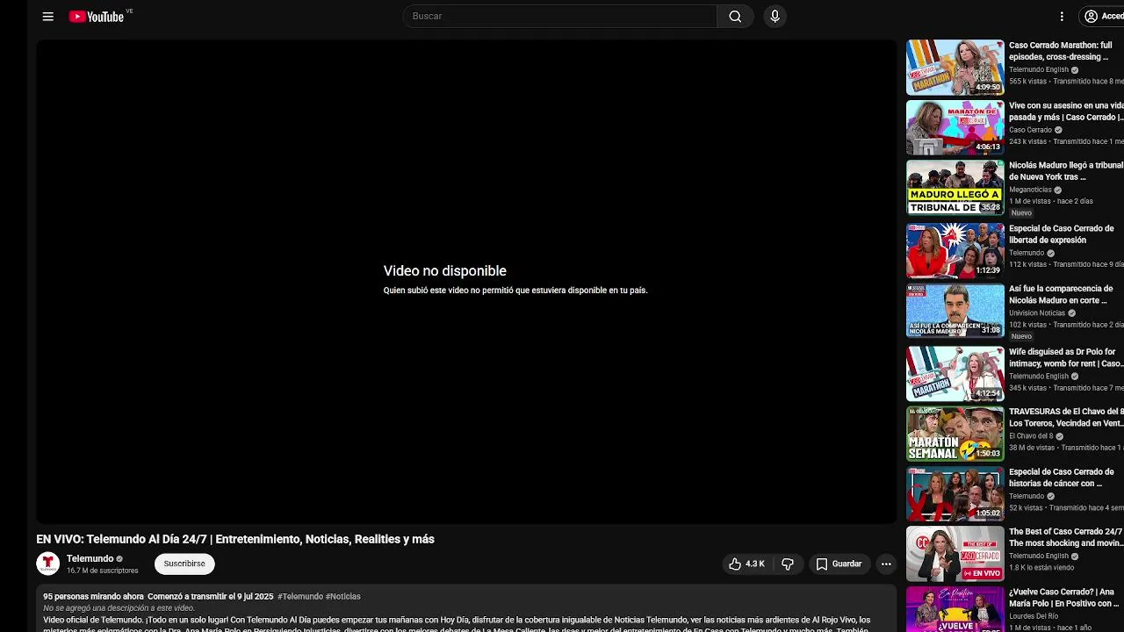The height and width of the screenshot is (632, 1124).
Task: Open Univision Noticias channel name
Action: 1037,312
